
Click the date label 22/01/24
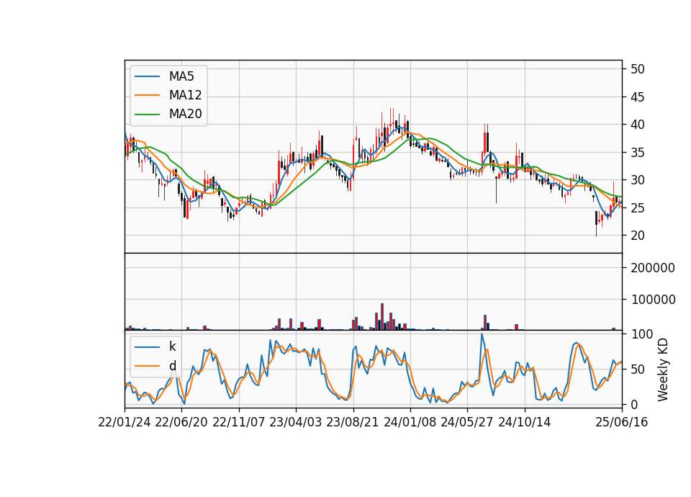point(125,422)
